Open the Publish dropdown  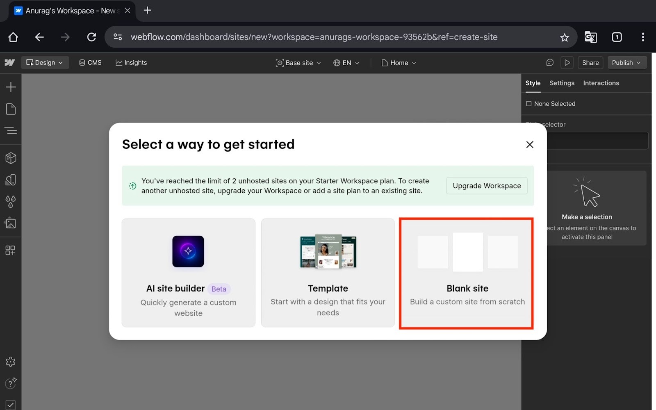point(627,63)
